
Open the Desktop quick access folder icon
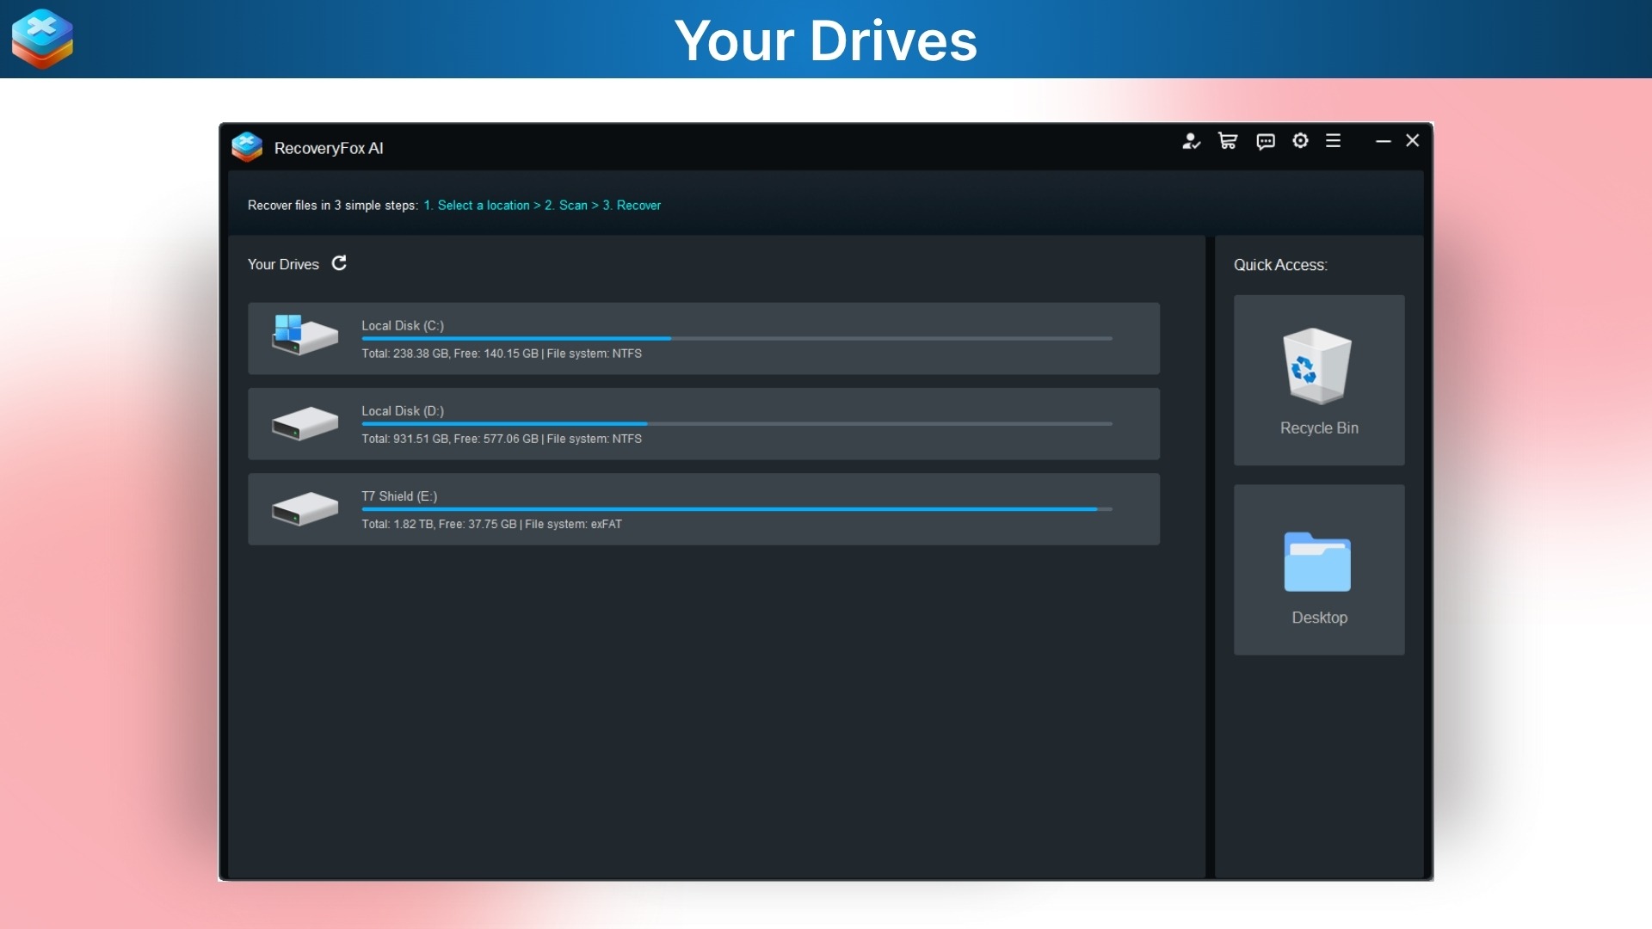[x=1317, y=563]
